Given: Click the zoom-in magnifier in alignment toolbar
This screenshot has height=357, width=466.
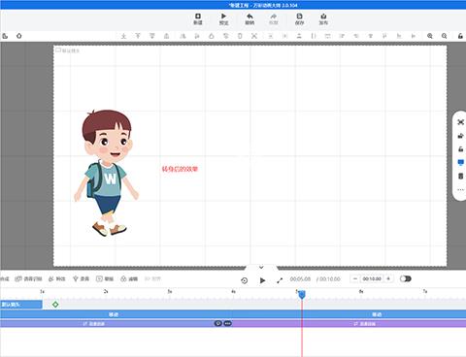Looking at the screenshot, I should [x=430, y=36].
